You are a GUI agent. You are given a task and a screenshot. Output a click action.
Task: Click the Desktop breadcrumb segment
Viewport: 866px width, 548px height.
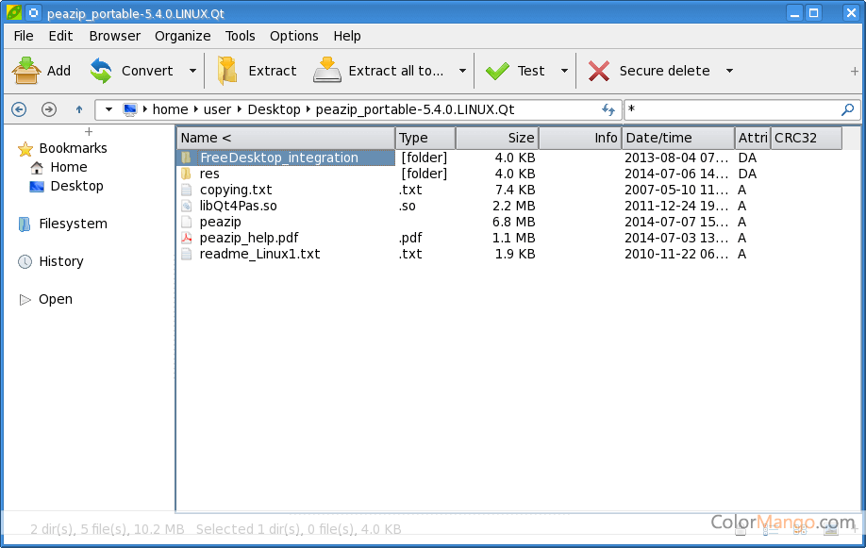(x=274, y=109)
